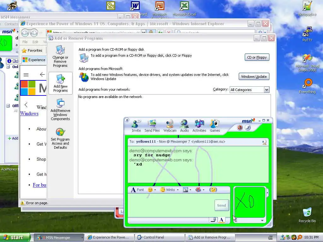This screenshot has height=242, width=323.
Task: Open display picture options dropdown arrow
Action: (x=262, y=221)
